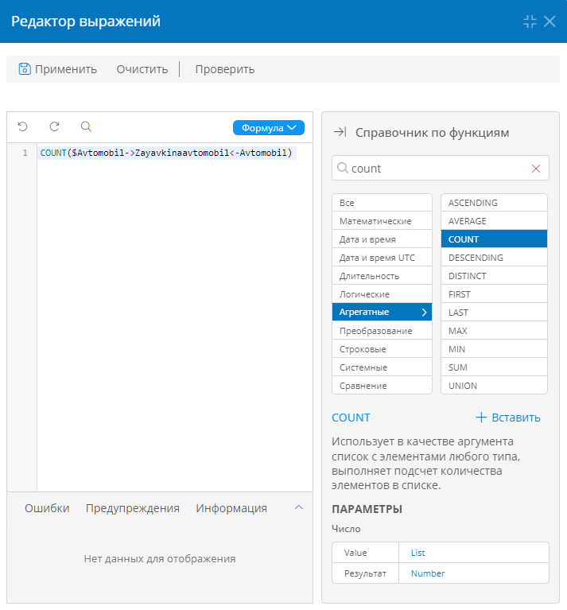Choose the DESCENDING function

(494, 258)
